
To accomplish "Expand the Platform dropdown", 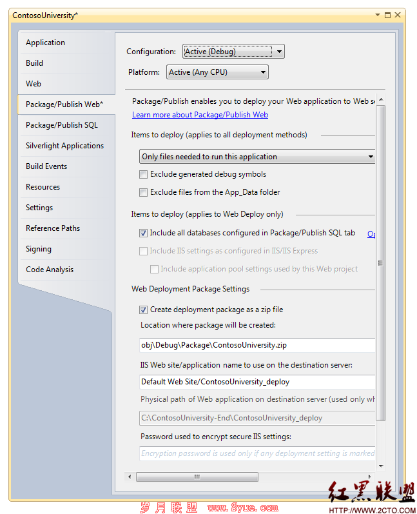I will click(x=217, y=72).
